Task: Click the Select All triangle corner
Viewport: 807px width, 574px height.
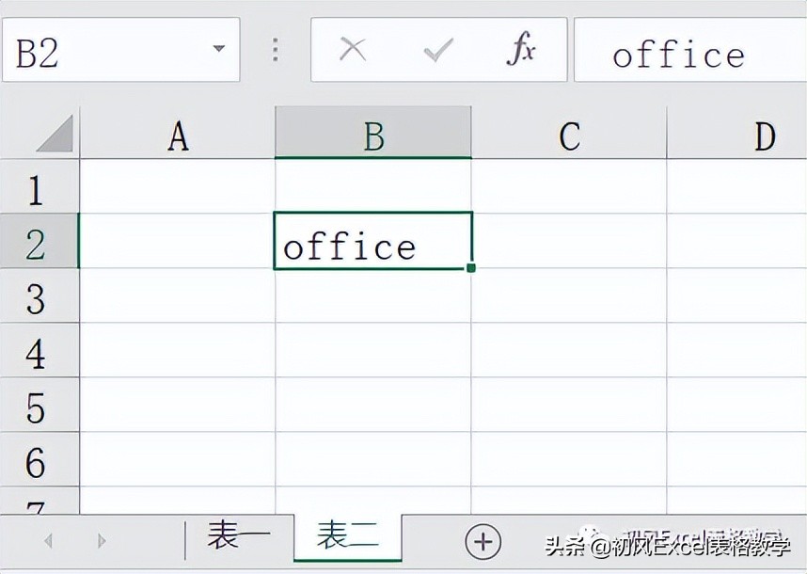Action: tap(55, 134)
